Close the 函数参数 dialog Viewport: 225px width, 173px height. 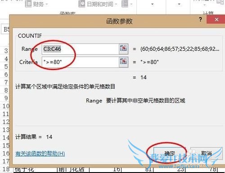click(216, 19)
